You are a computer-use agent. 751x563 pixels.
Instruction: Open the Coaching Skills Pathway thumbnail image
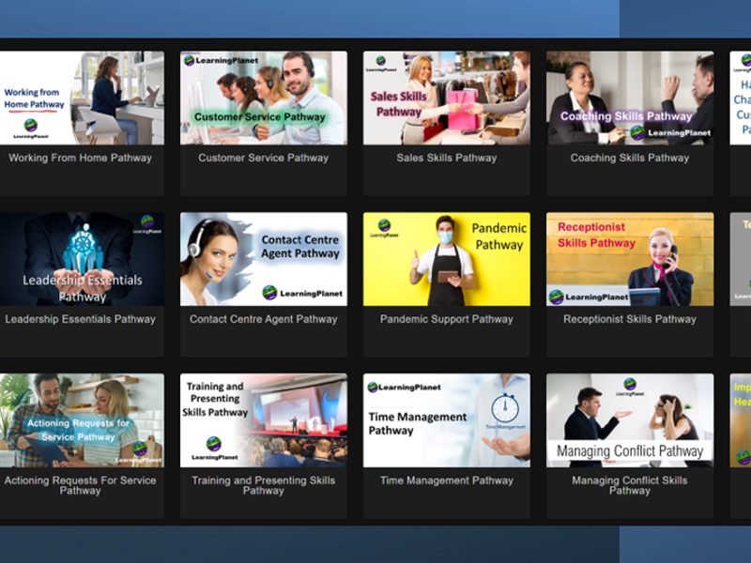pyautogui.click(x=629, y=98)
